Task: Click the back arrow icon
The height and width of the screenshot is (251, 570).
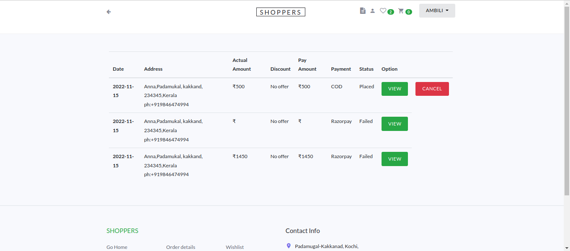Action: (x=108, y=12)
